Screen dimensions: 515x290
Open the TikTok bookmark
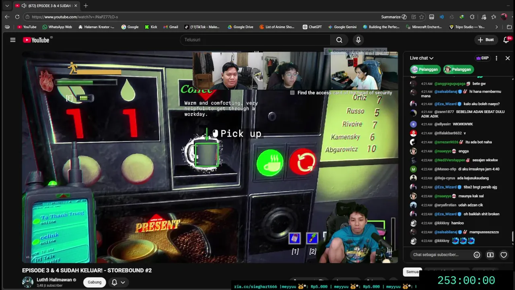tap(202, 27)
